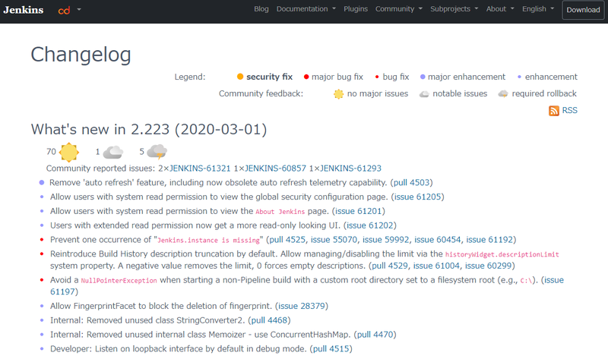Click purple major enhancement legend dot
Image resolution: width=608 pixels, height=359 pixels.
(423, 77)
